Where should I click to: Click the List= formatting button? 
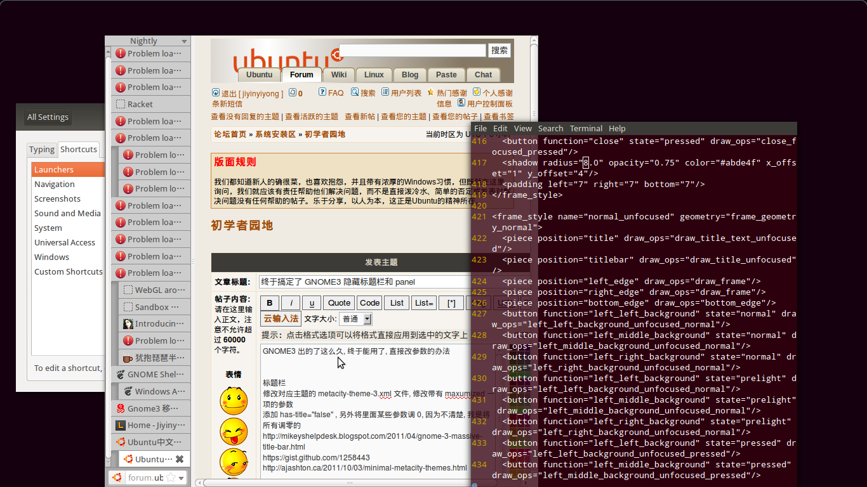click(424, 302)
